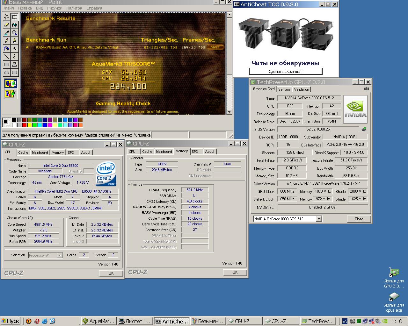Choose the straight Line tool
This screenshot has height=326, width=408.
6,57
